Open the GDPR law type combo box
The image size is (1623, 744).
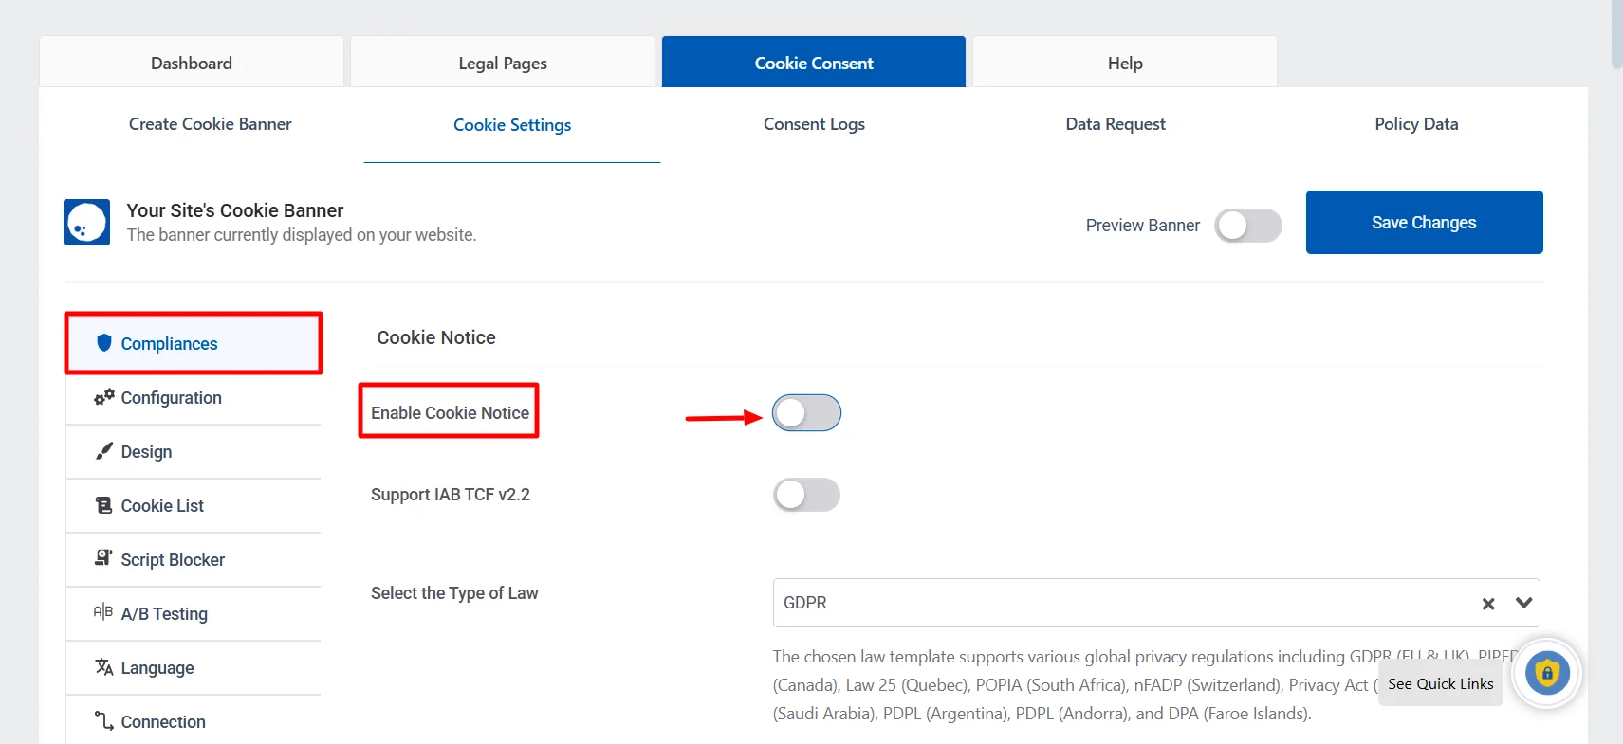click(x=1156, y=603)
